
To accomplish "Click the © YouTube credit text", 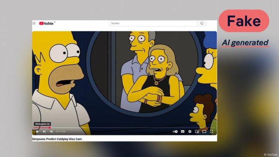I will 270,154.
